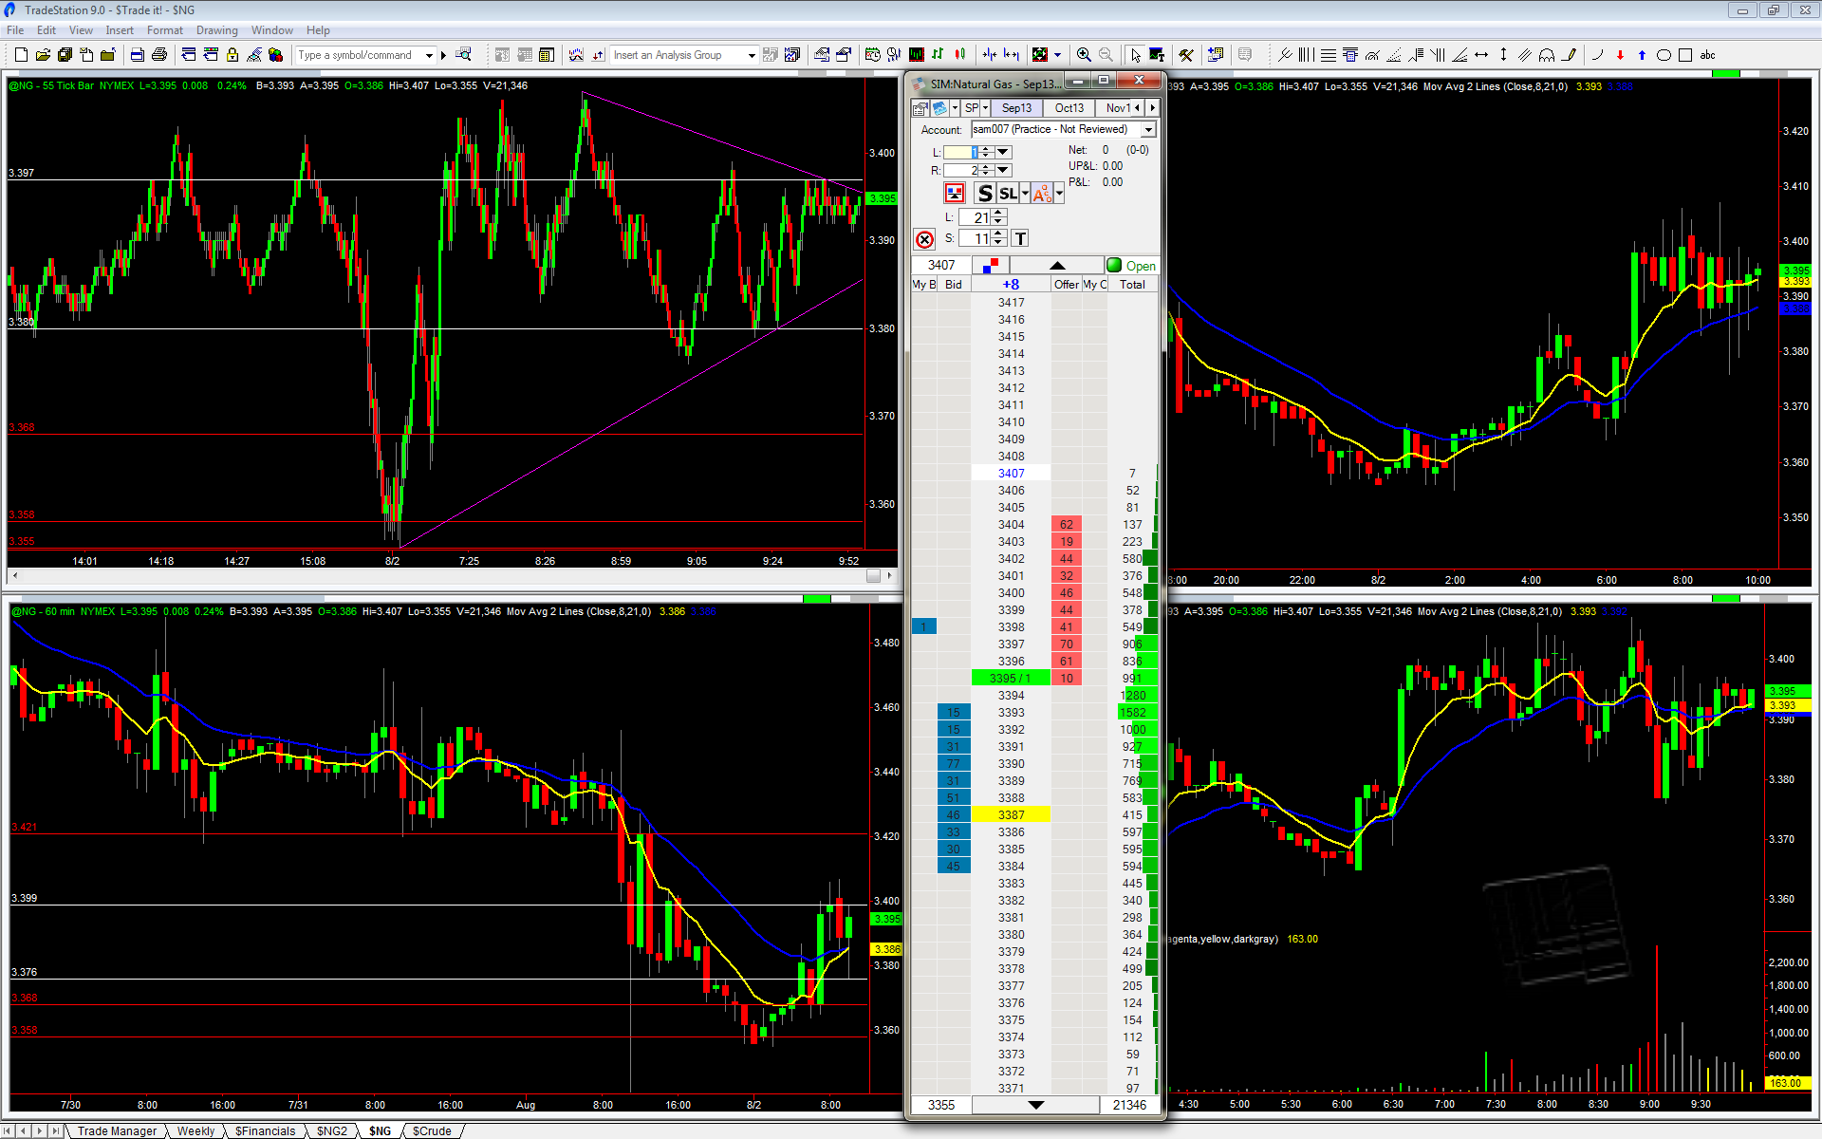1822x1139 pixels.
Task: Open dropdown next to orange A button
Action: pos(1059,194)
